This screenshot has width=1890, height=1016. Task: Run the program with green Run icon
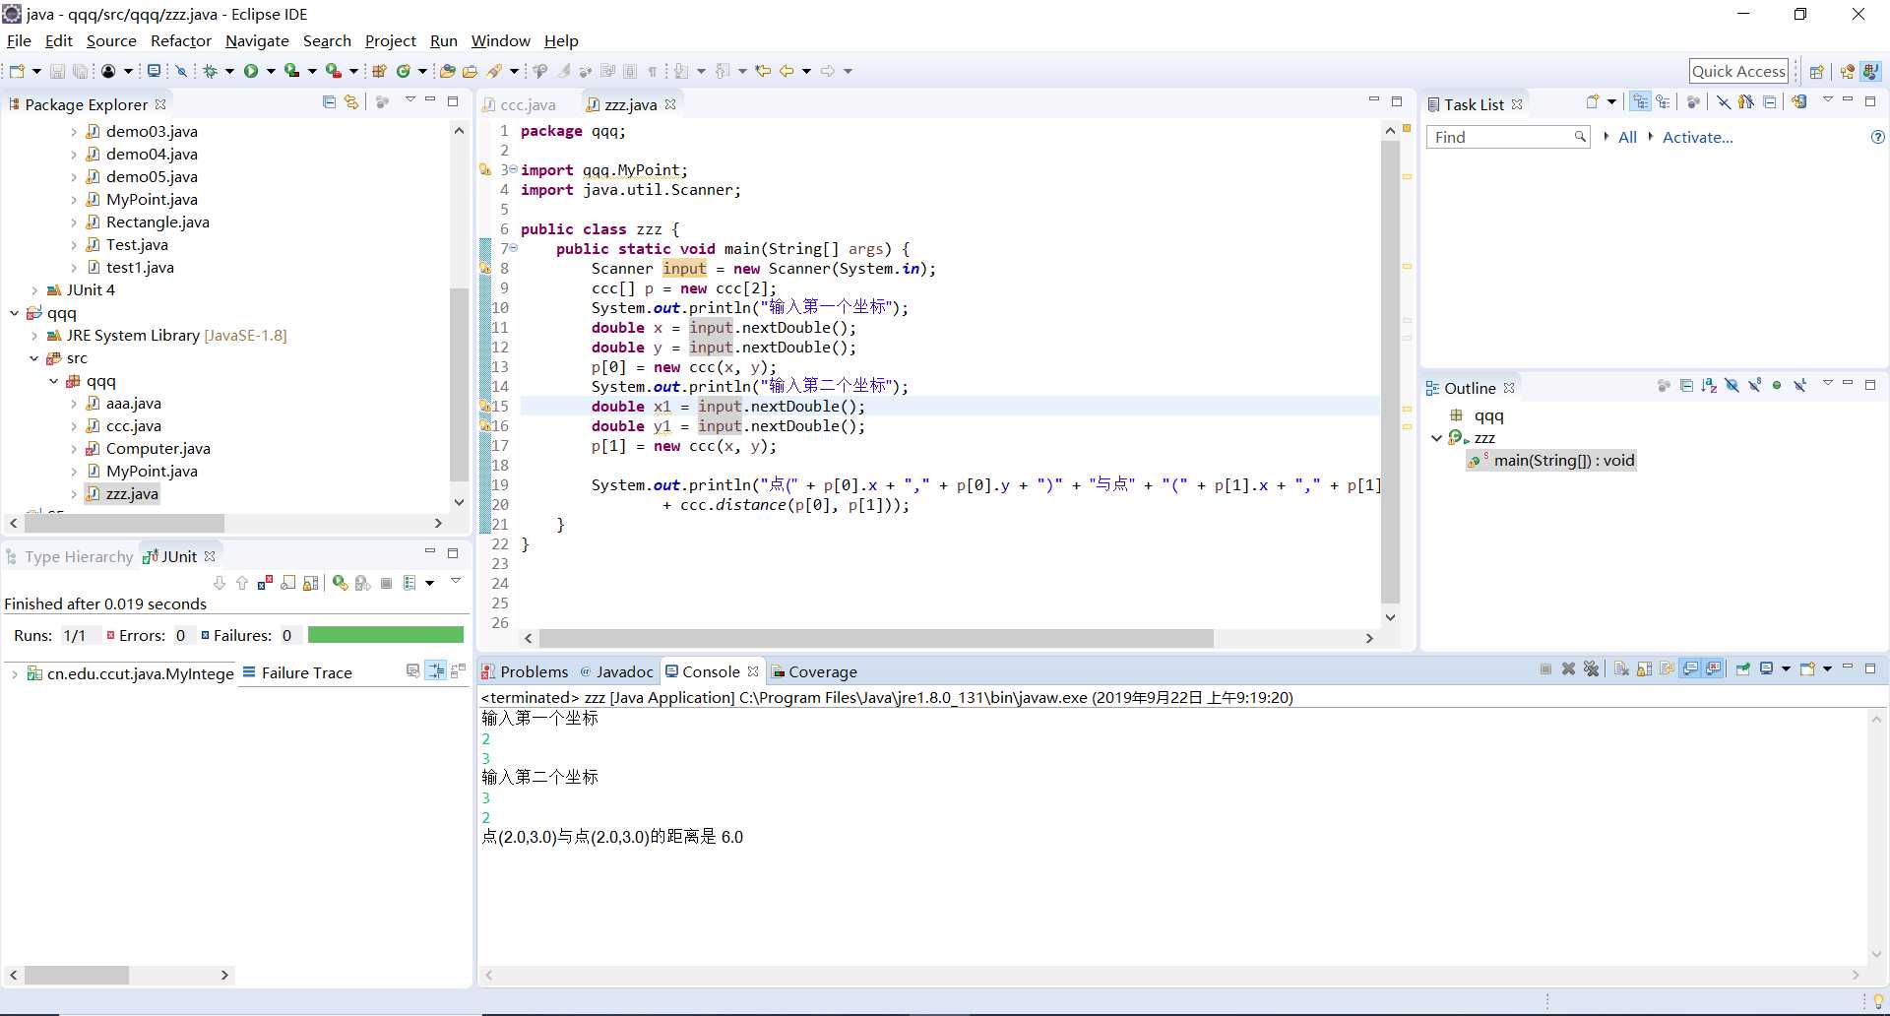pos(251,71)
